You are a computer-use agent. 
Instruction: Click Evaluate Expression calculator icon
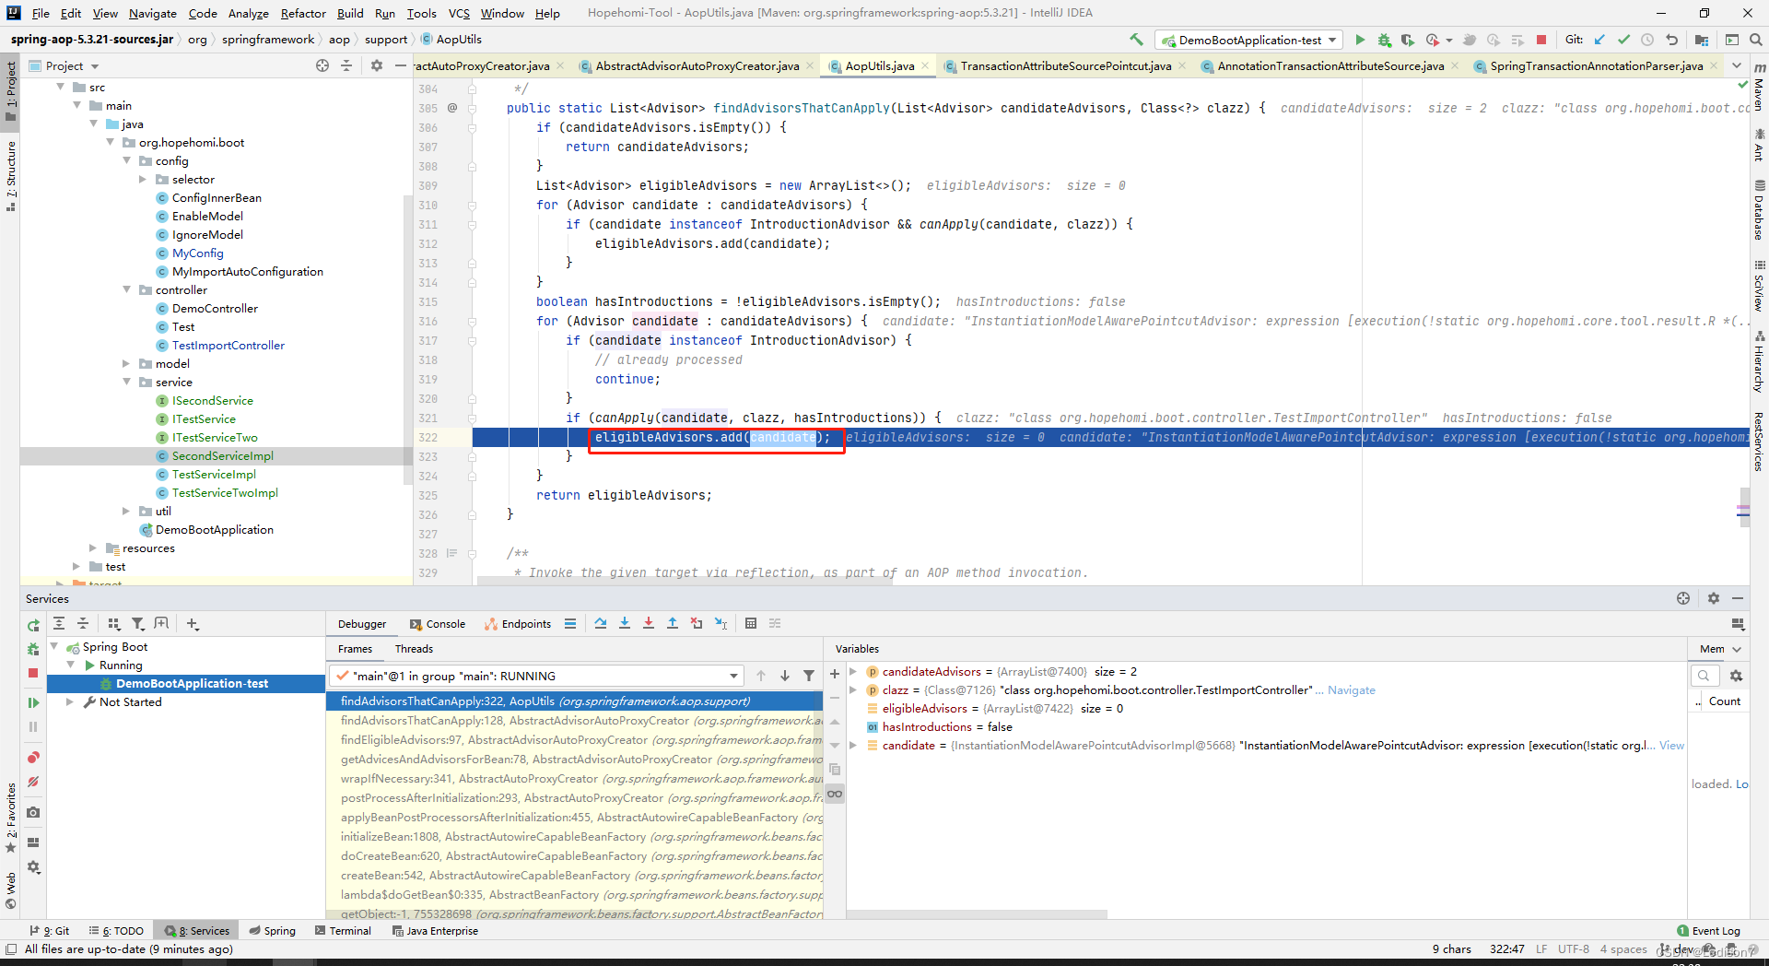(751, 624)
